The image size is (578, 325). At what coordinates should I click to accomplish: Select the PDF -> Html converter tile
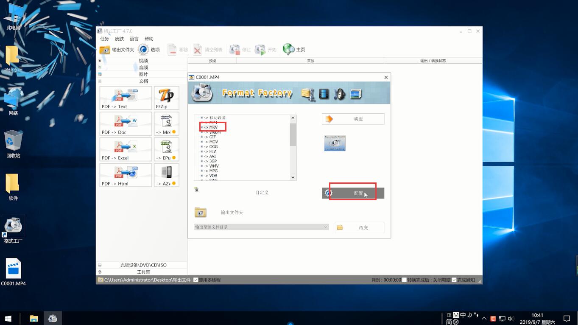126,175
